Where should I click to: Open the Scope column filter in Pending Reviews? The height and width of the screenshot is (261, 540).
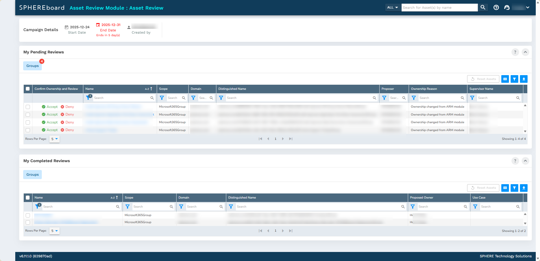click(x=162, y=98)
